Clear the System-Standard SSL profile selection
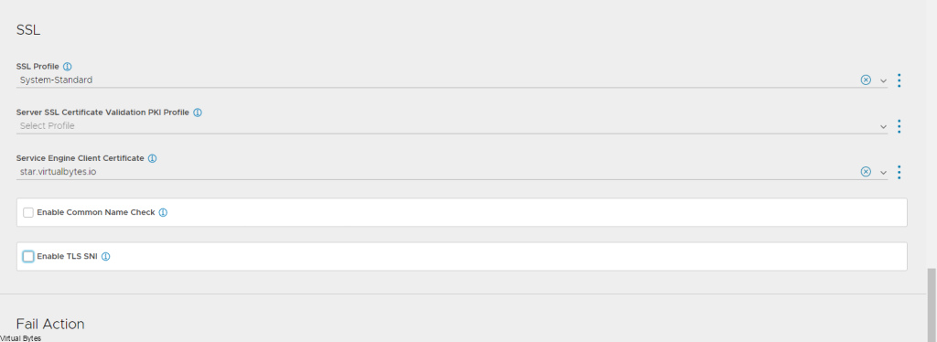The image size is (937, 342). tap(866, 80)
